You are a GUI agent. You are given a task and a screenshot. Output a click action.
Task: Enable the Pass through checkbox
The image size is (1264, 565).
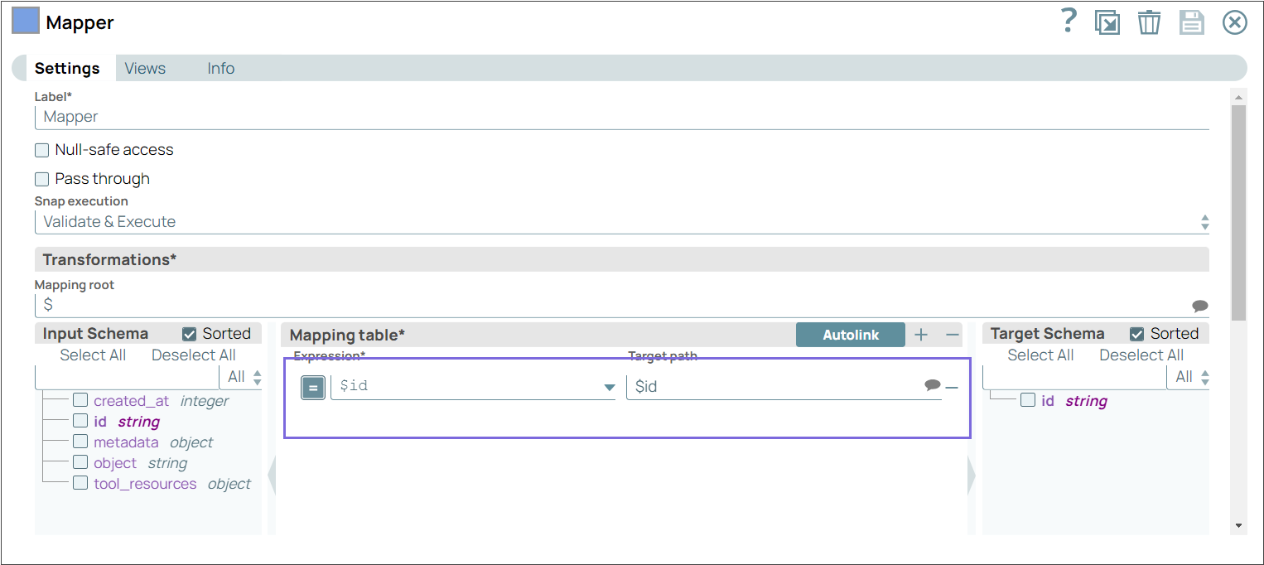tap(41, 179)
